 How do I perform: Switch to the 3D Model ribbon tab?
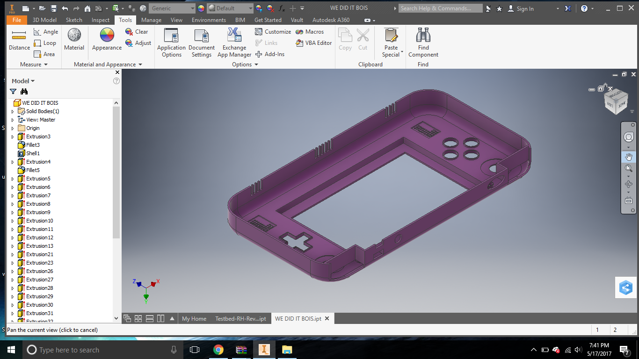pos(44,20)
